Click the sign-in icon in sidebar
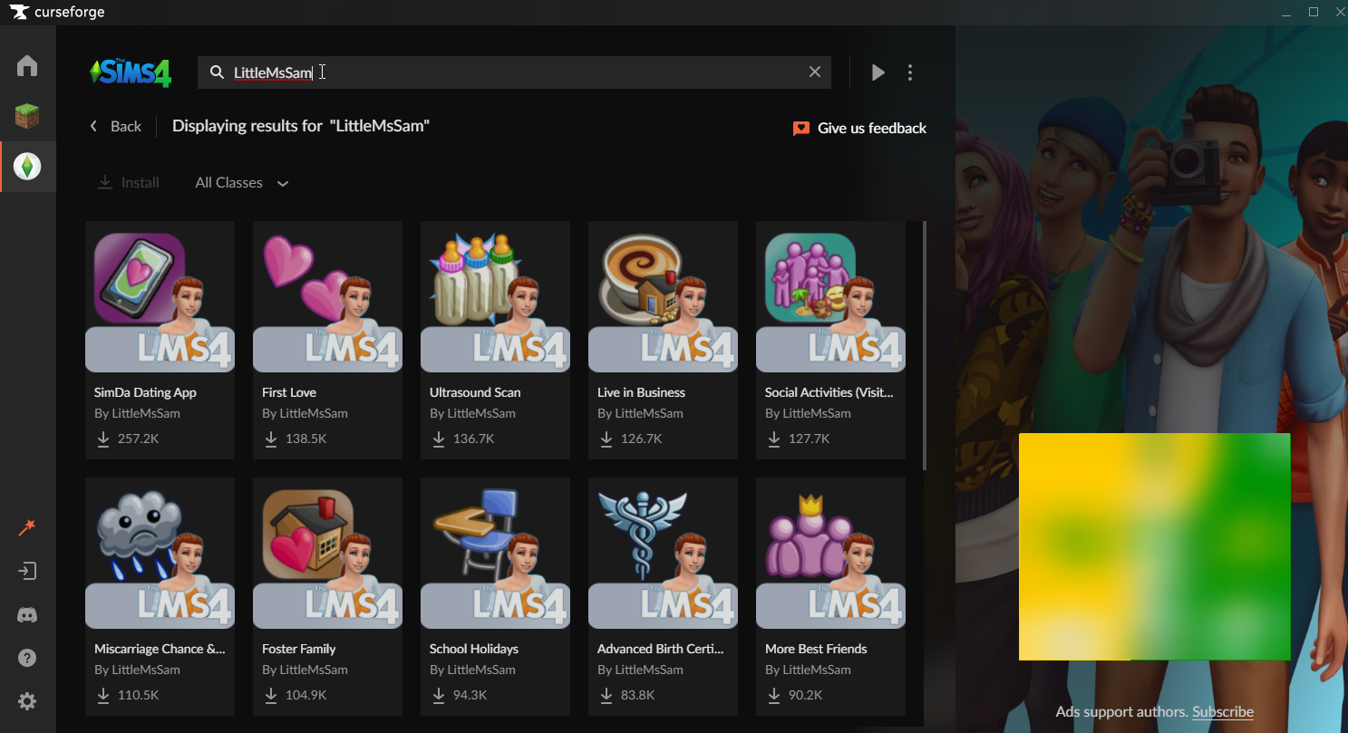This screenshot has height=733, width=1348. coord(27,571)
